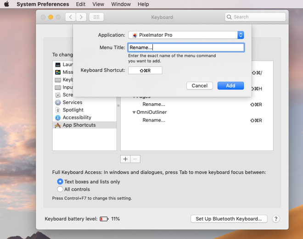Screen dimensions: 303x239
Task: Click Set Up Bluetooth Keyboard button
Action: [x=229, y=219]
